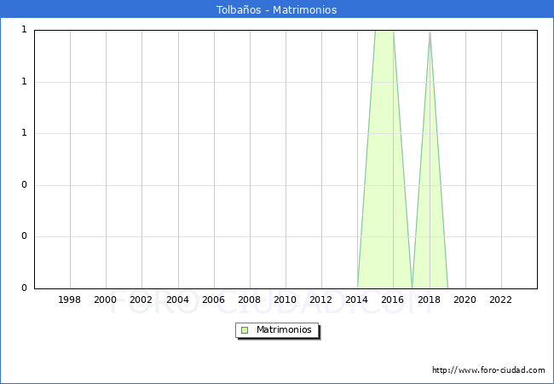Click the chart title Tolbaños - Matrimonios
Viewport: 554px width, 384px height.
click(x=276, y=10)
